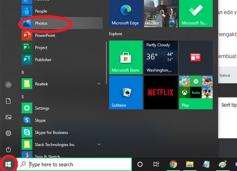Open the Settings gear in Start sidebar
The height and width of the screenshot is (171, 237).
pyautogui.click(x=9, y=133)
